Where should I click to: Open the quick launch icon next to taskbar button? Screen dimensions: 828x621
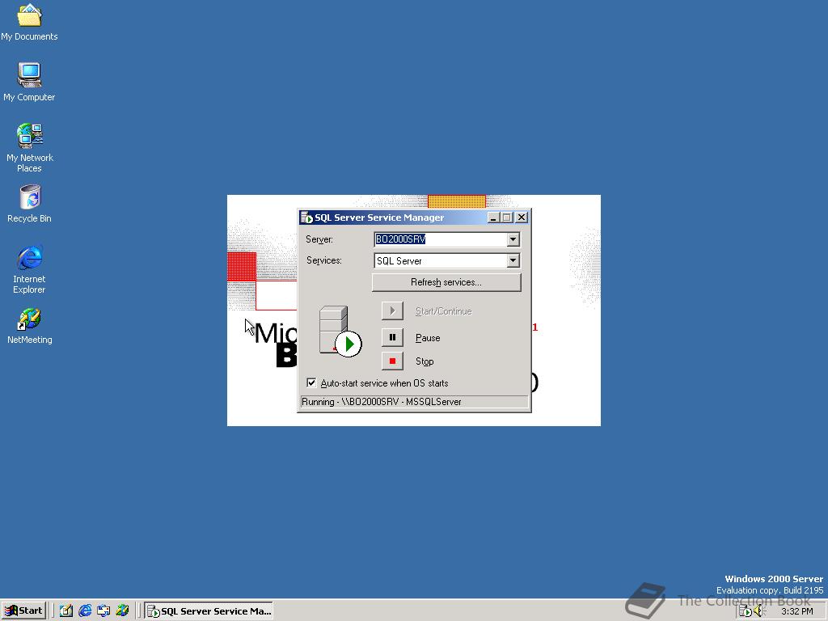point(122,611)
